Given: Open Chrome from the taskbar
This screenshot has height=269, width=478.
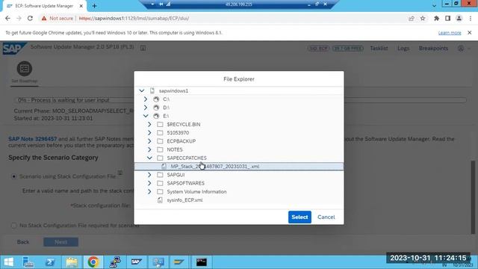Looking at the screenshot, I should coord(93,262).
